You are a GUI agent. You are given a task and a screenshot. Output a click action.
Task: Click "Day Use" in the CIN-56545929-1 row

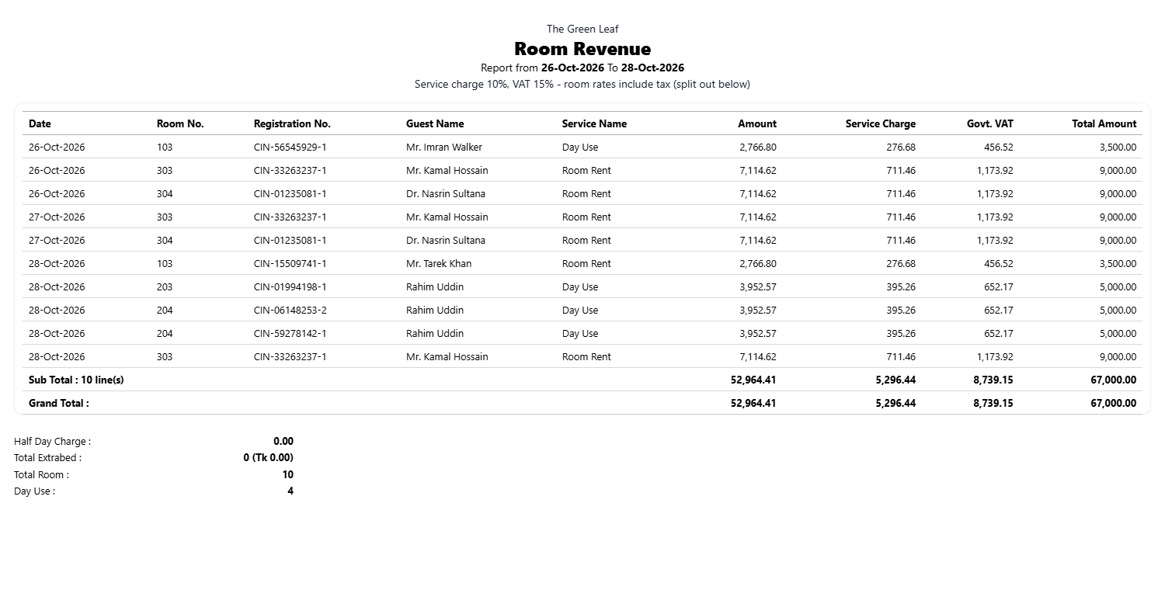(x=580, y=147)
